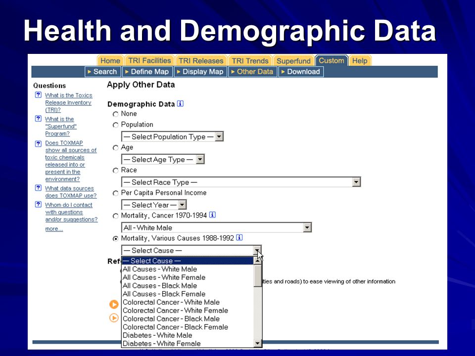The image size is (475, 356).
Task: Open info icon beside Mortality, Cancer 1970-1994
Action: pyautogui.click(x=213, y=215)
